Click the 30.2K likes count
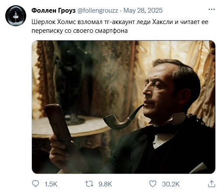 [x=171, y=184]
